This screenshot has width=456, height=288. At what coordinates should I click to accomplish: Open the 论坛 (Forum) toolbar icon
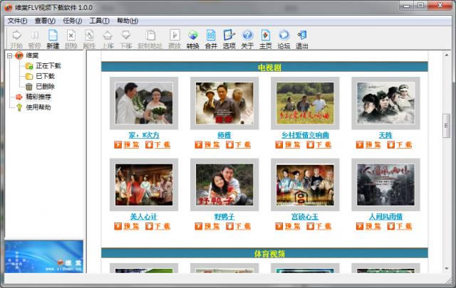coord(284,39)
